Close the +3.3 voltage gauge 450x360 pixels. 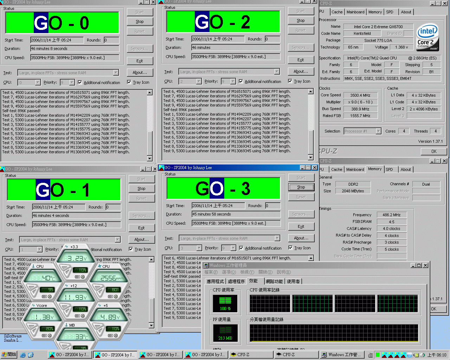click(x=83, y=277)
